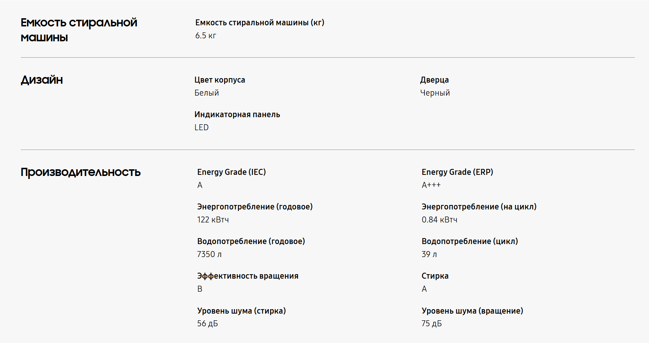Click the 'Производительность' section heading
The height and width of the screenshot is (343, 649).
point(81,172)
